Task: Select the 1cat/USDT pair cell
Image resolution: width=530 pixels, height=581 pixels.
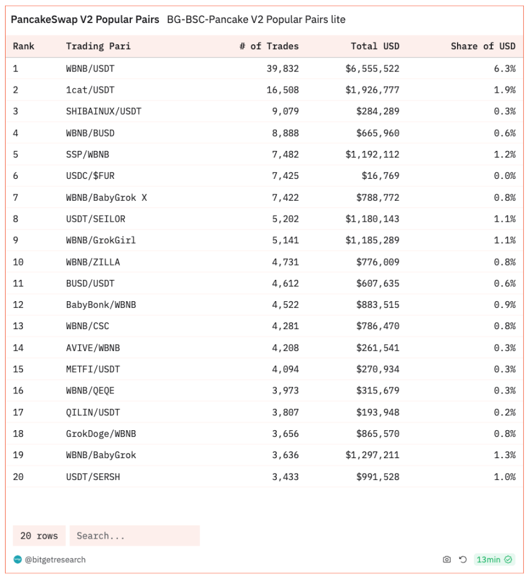Action: click(x=90, y=90)
